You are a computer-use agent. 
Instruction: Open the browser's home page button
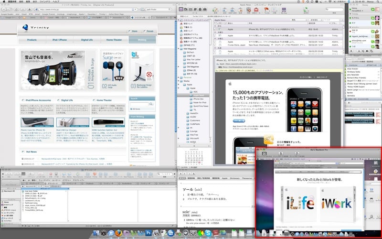click(30, 9)
